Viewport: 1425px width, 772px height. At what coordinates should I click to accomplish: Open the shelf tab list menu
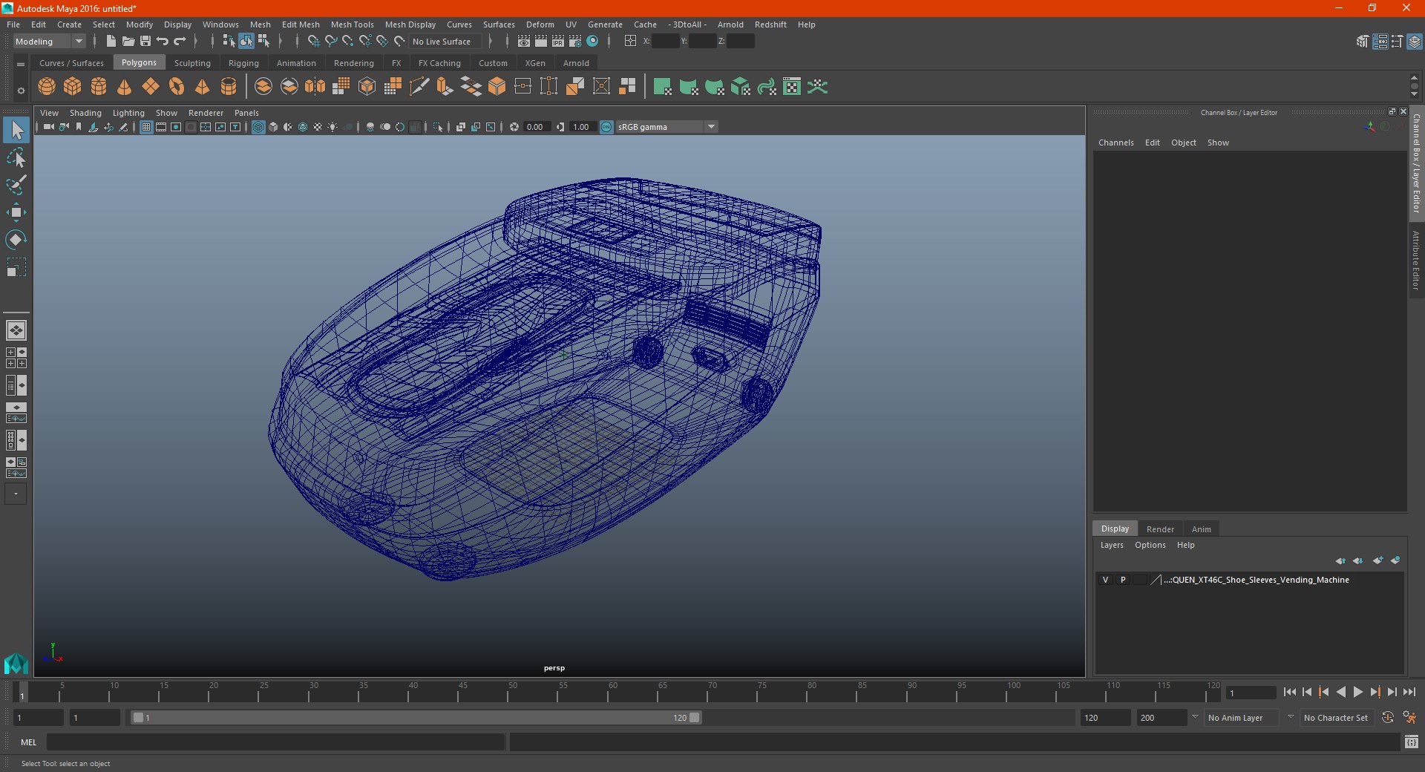[x=21, y=65]
